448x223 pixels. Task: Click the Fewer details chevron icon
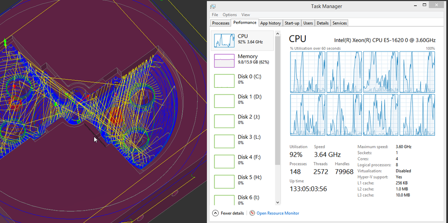point(215,213)
